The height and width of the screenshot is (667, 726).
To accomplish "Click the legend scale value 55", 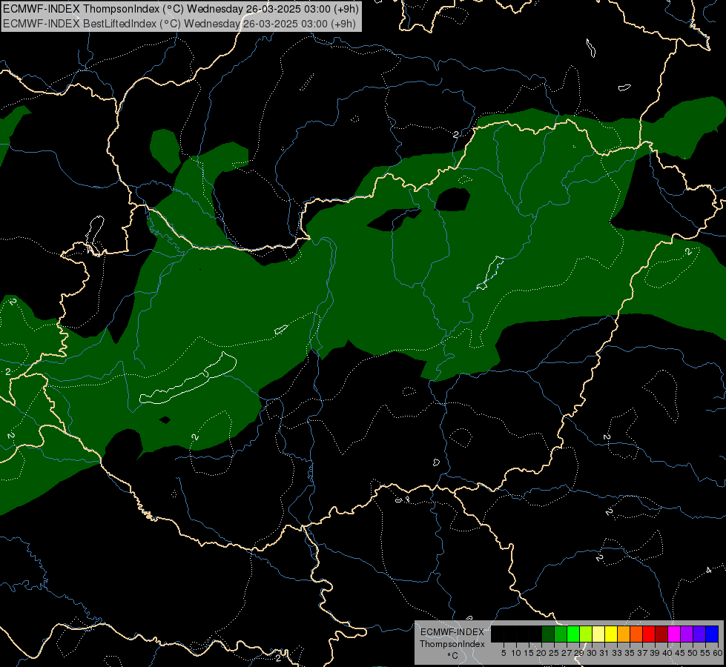I will (x=705, y=653).
